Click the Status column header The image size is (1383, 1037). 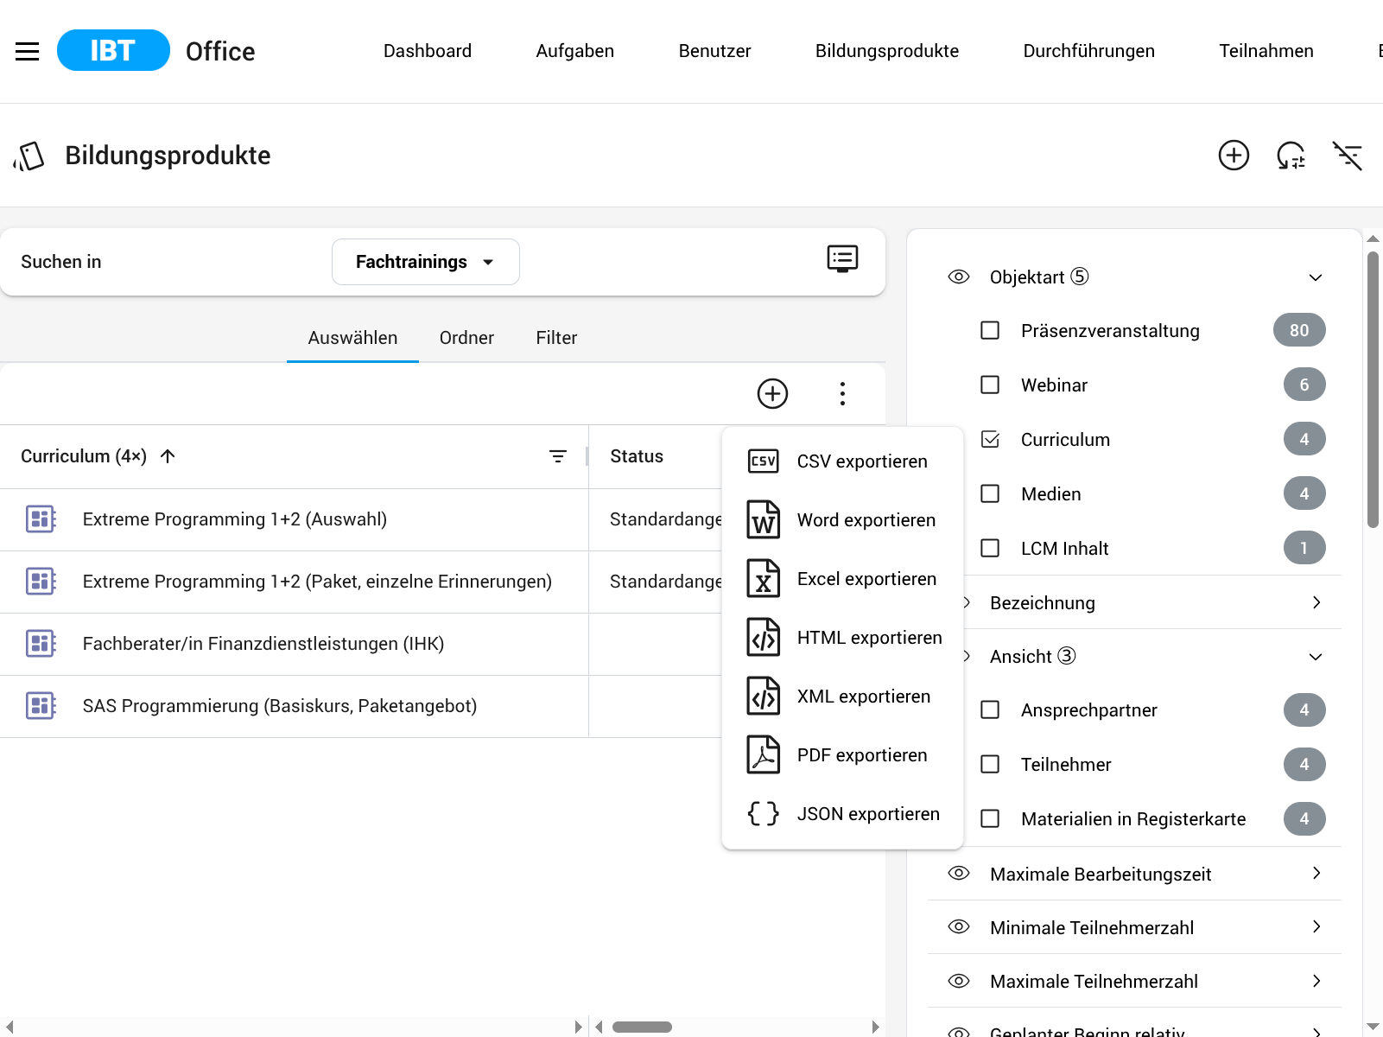coord(637,456)
